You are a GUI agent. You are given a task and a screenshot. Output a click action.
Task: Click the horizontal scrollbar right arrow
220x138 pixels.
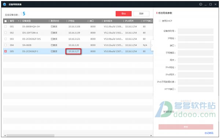[x=151, y=135]
